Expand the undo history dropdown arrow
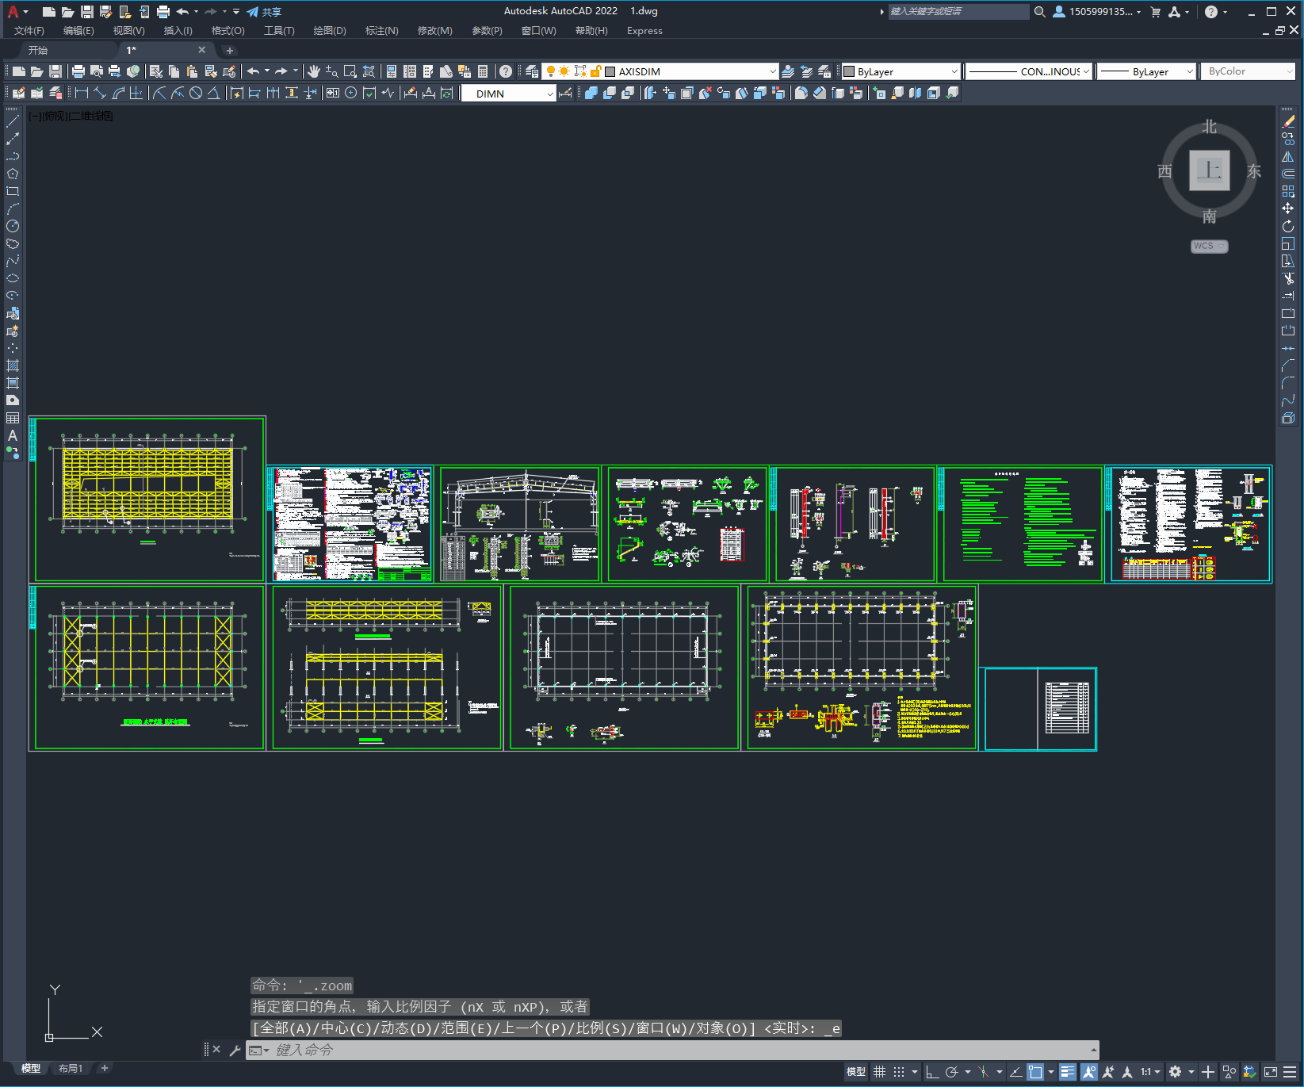1304x1087 pixels. [x=267, y=71]
